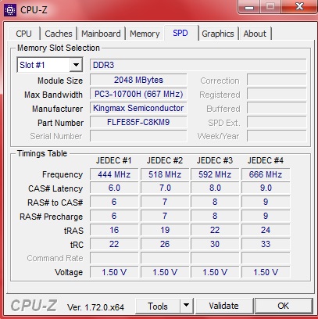Click the RAS# Precharge label
The height and width of the screenshot is (319, 318).
click(52, 217)
